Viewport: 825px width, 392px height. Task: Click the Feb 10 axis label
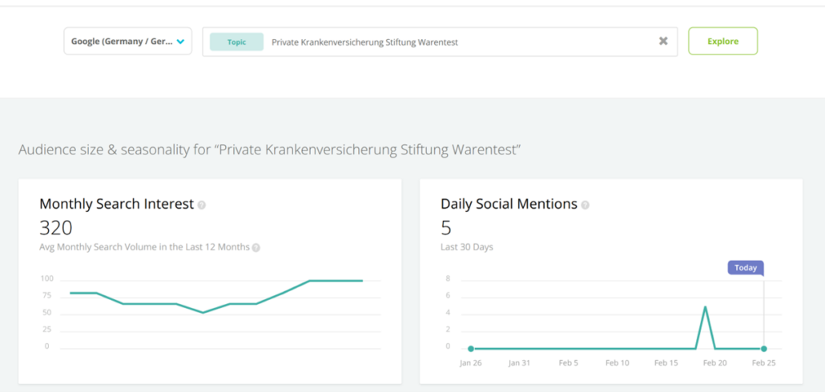point(618,363)
